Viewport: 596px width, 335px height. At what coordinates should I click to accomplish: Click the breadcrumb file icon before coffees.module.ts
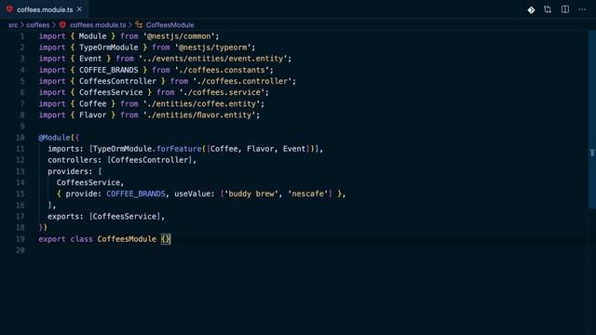(x=62, y=25)
